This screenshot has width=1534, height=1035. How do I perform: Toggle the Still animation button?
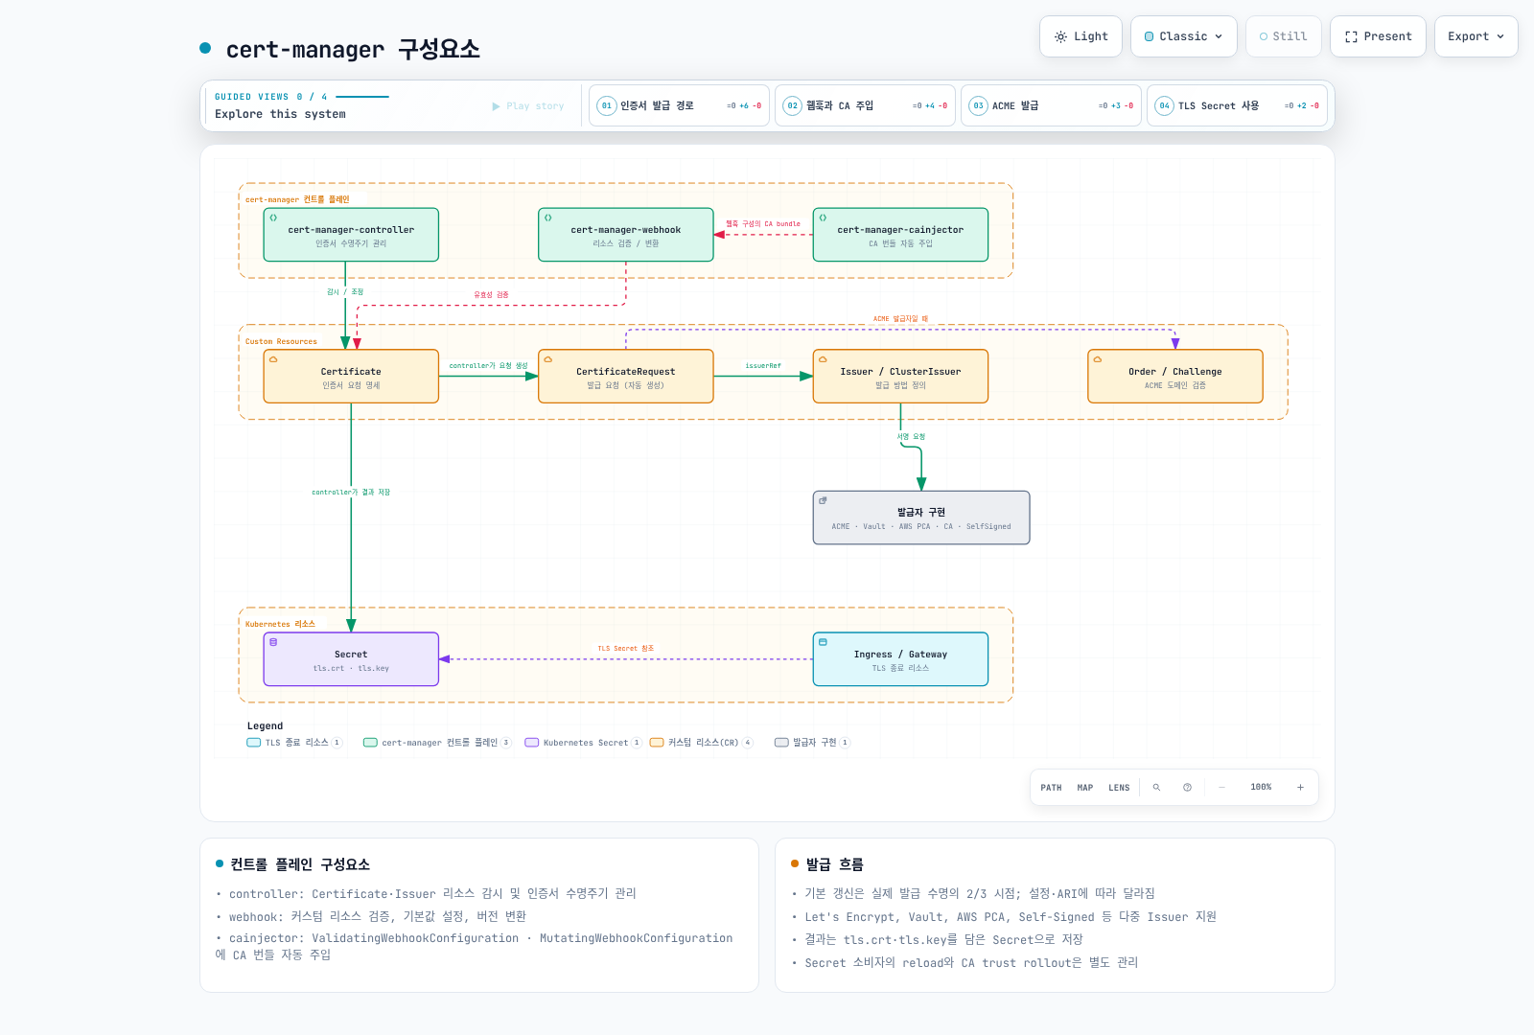click(1283, 36)
